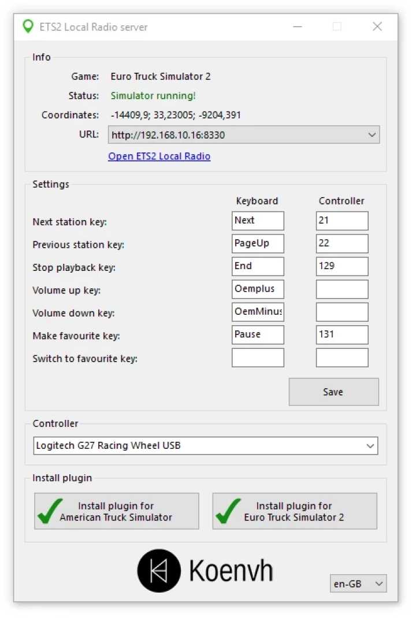Viewport: 416px width, 618px height.
Task: Click the URL field showing http://192.168.10.16:8330
Action: (231, 135)
